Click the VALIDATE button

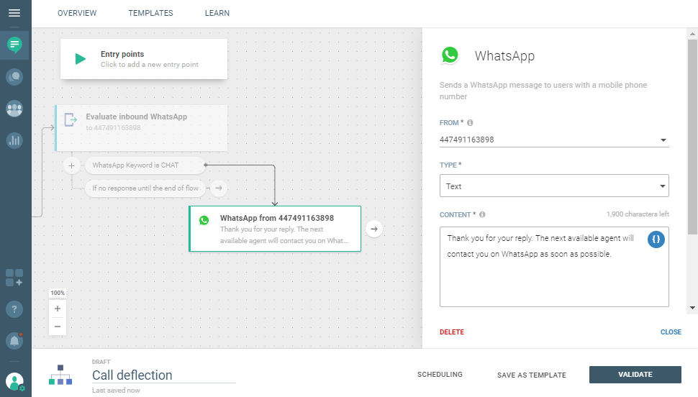pyautogui.click(x=635, y=374)
